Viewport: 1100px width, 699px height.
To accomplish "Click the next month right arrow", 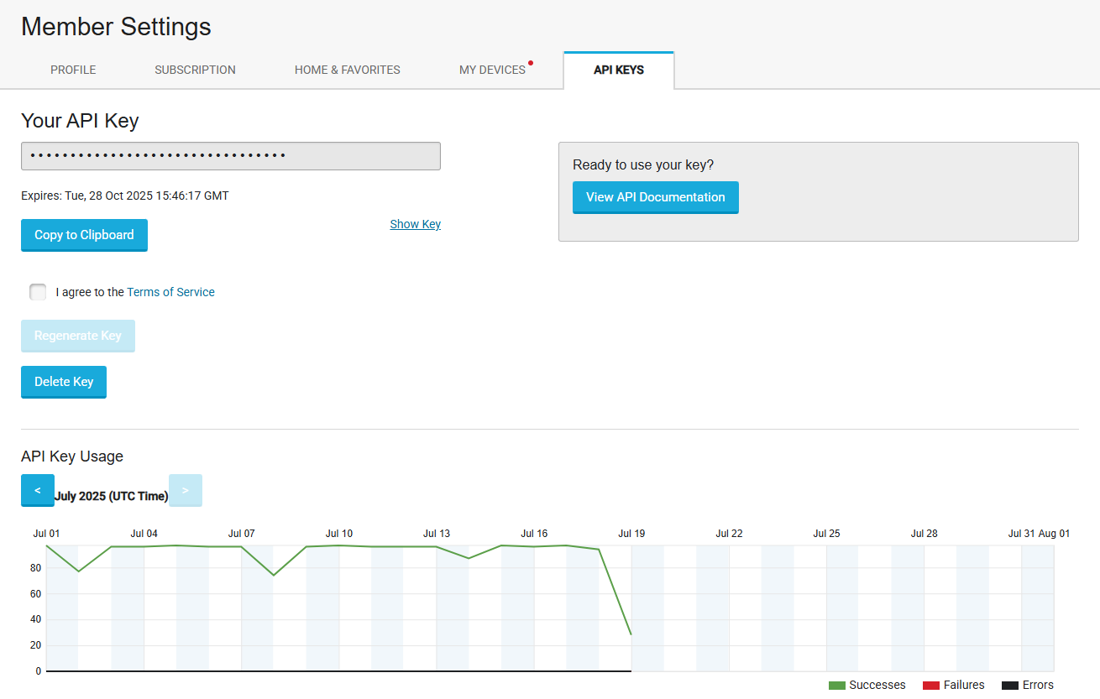I will [x=186, y=490].
